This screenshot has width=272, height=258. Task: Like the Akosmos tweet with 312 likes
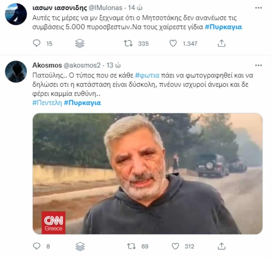(x=175, y=246)
